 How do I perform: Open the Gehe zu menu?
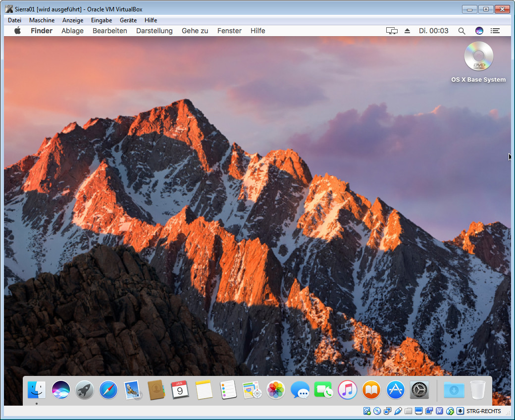coord(195,31)
